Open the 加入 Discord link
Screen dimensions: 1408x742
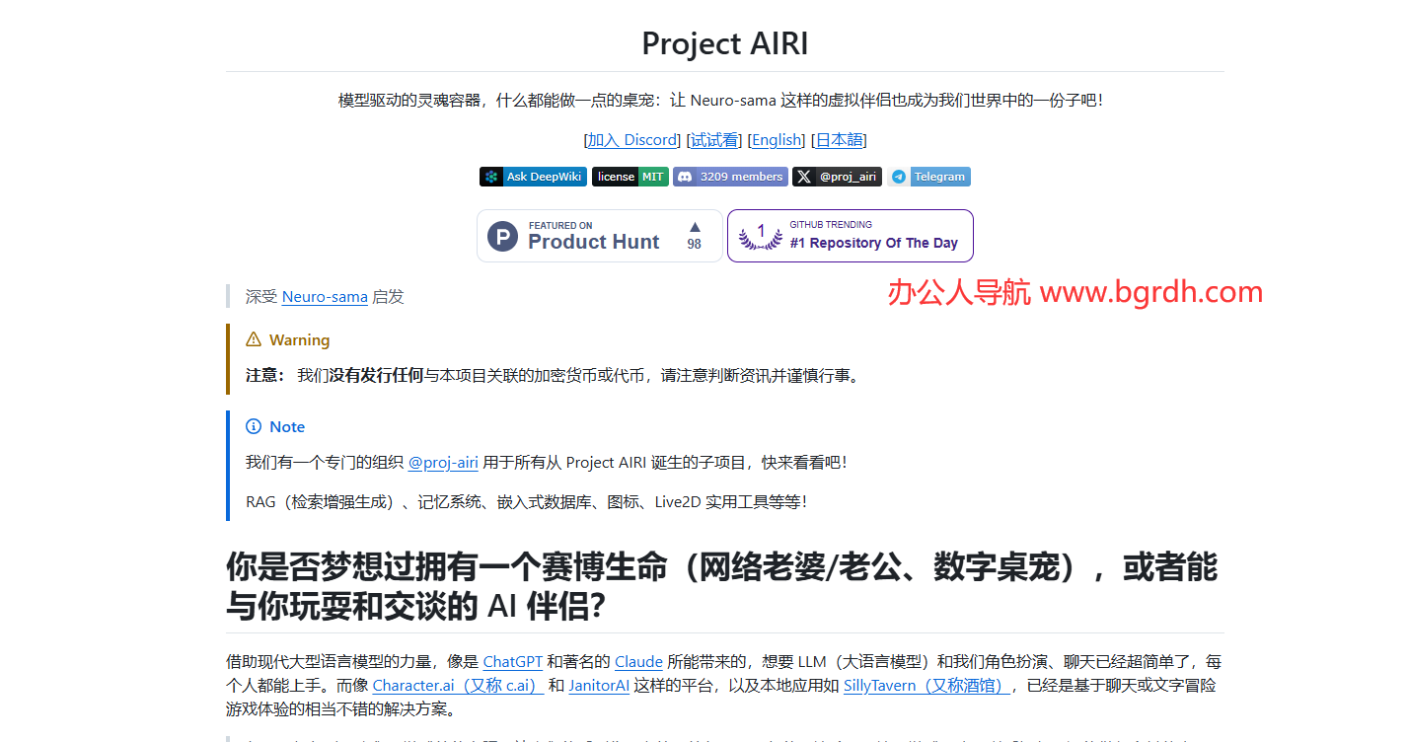click(633, 140)
